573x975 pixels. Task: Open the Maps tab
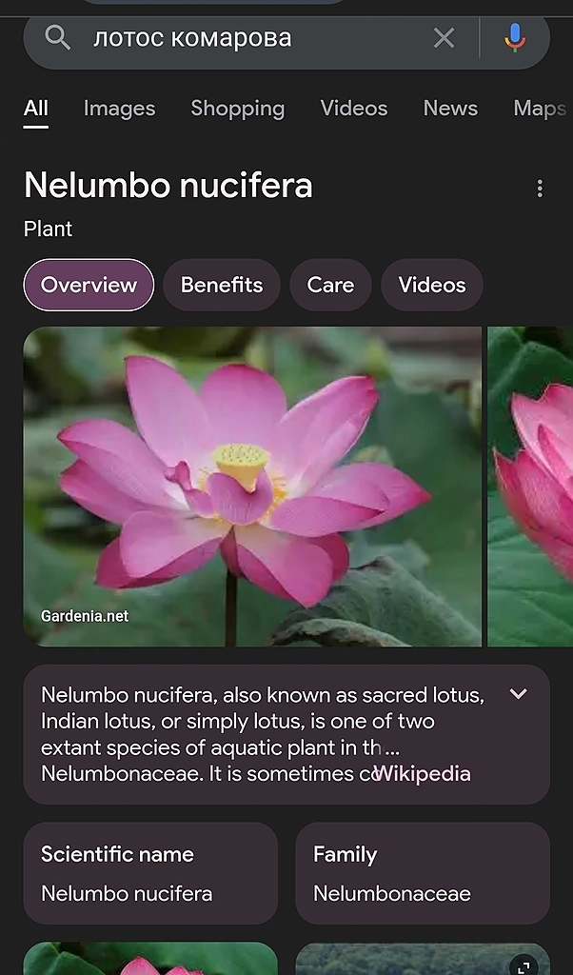540,109
